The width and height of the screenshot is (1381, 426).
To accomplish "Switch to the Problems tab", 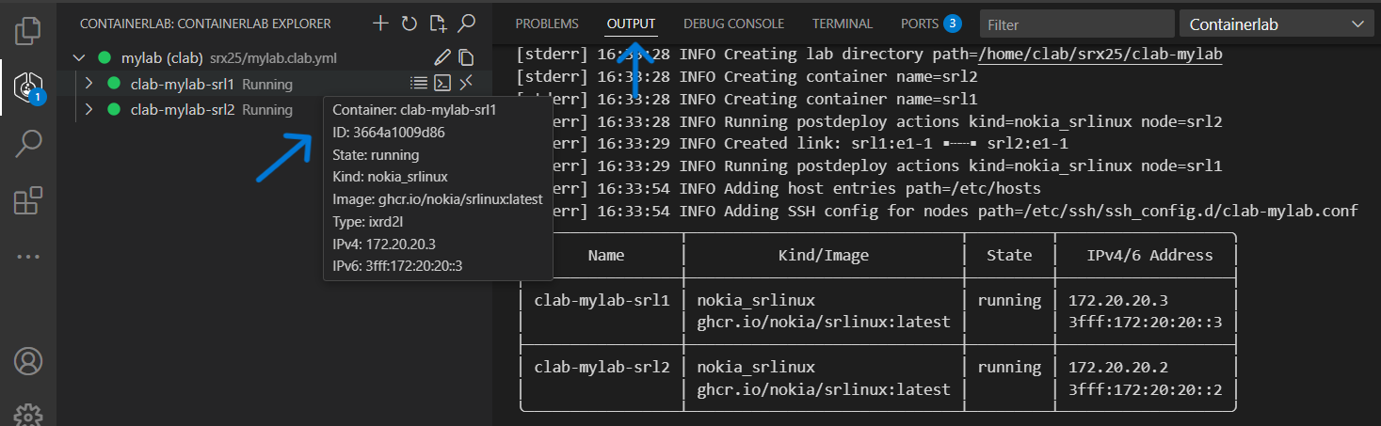I will (x=547, y=24).
